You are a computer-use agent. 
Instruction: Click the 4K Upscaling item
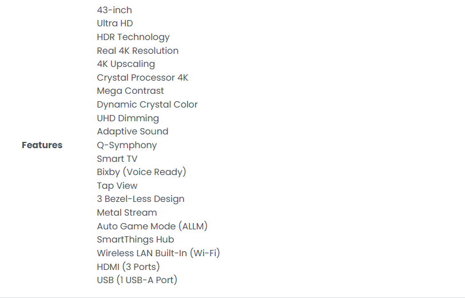126,64
